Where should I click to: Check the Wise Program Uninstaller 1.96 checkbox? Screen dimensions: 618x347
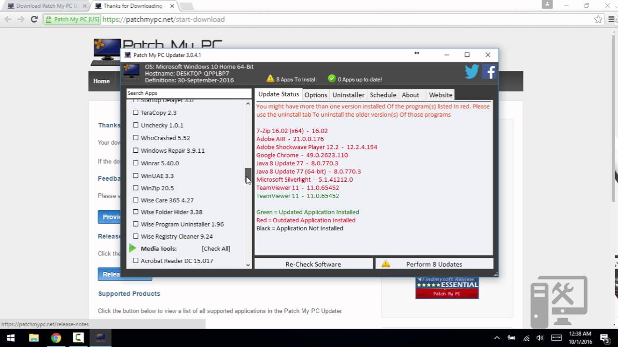[136, 224]
